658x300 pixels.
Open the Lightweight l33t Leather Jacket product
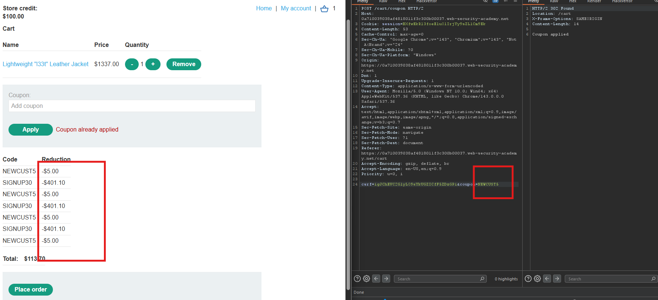click(45, 64)
